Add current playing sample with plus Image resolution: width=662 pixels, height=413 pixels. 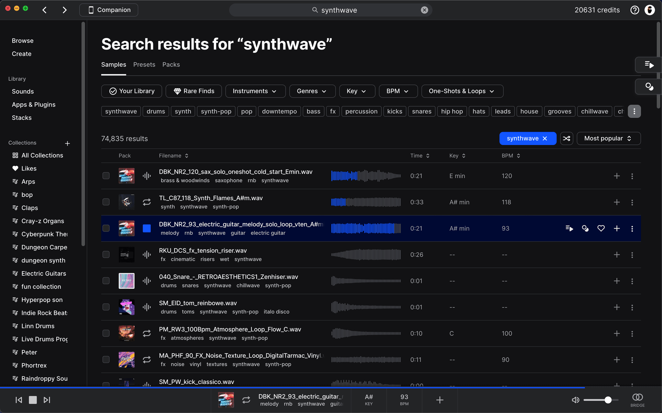pos(440,400)
